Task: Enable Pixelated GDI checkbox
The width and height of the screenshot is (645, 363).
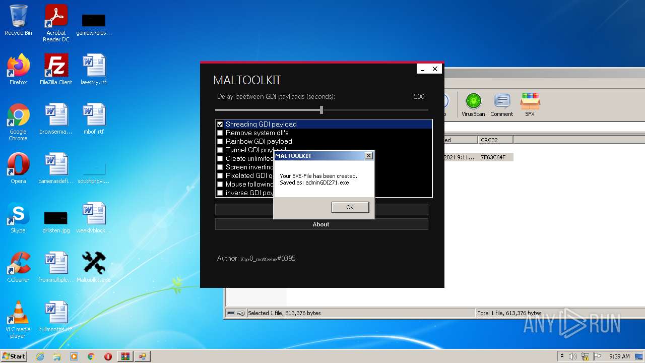Action: [220, 176]
